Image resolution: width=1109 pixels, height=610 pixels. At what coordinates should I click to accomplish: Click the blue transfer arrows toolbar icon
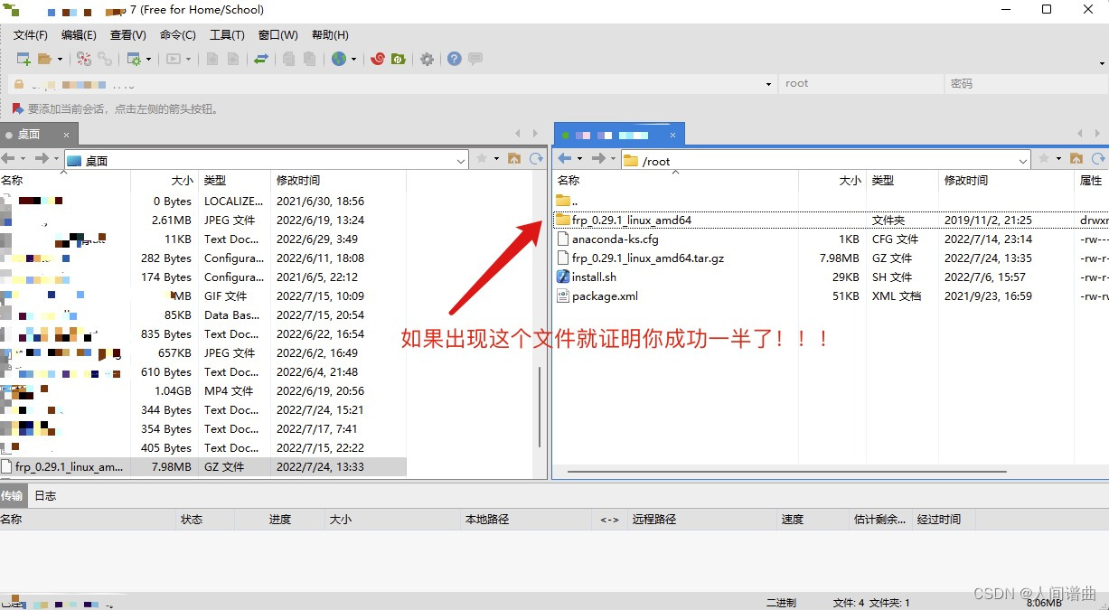pyautogui.click(x=261, y=59)
